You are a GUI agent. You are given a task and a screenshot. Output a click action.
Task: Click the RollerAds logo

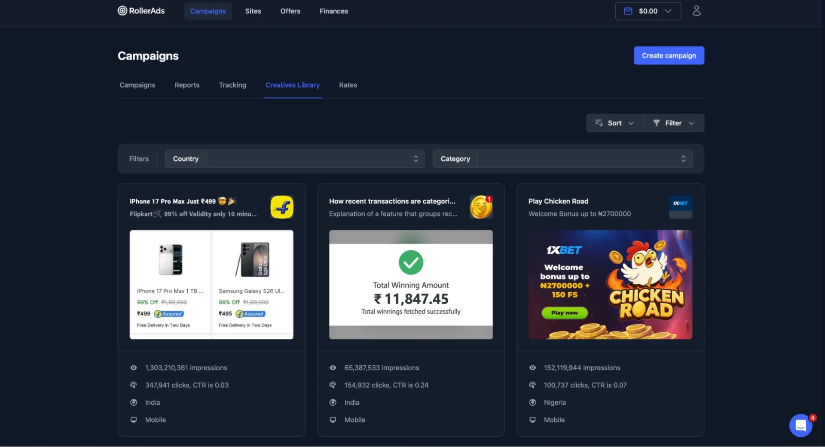pos(141,11)
